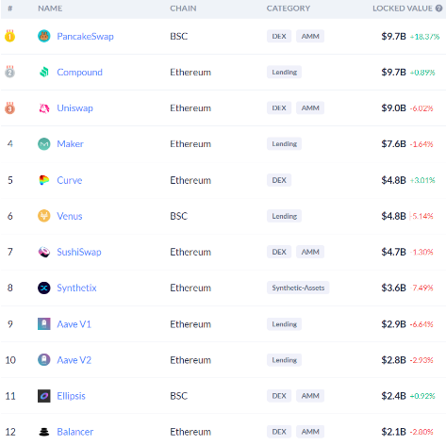Viewport: 446px width, 445px height.
Task: Click the Compound green logo icon
Action: [x=44, y=72]
